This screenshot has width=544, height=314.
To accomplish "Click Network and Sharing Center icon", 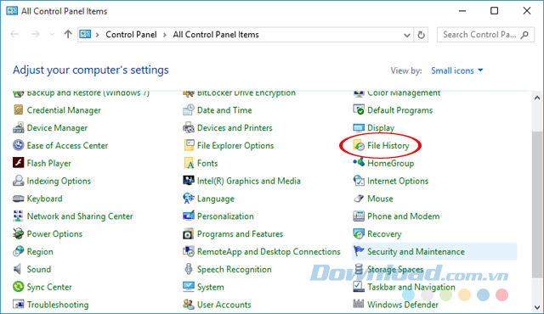I will pos(19,216).
